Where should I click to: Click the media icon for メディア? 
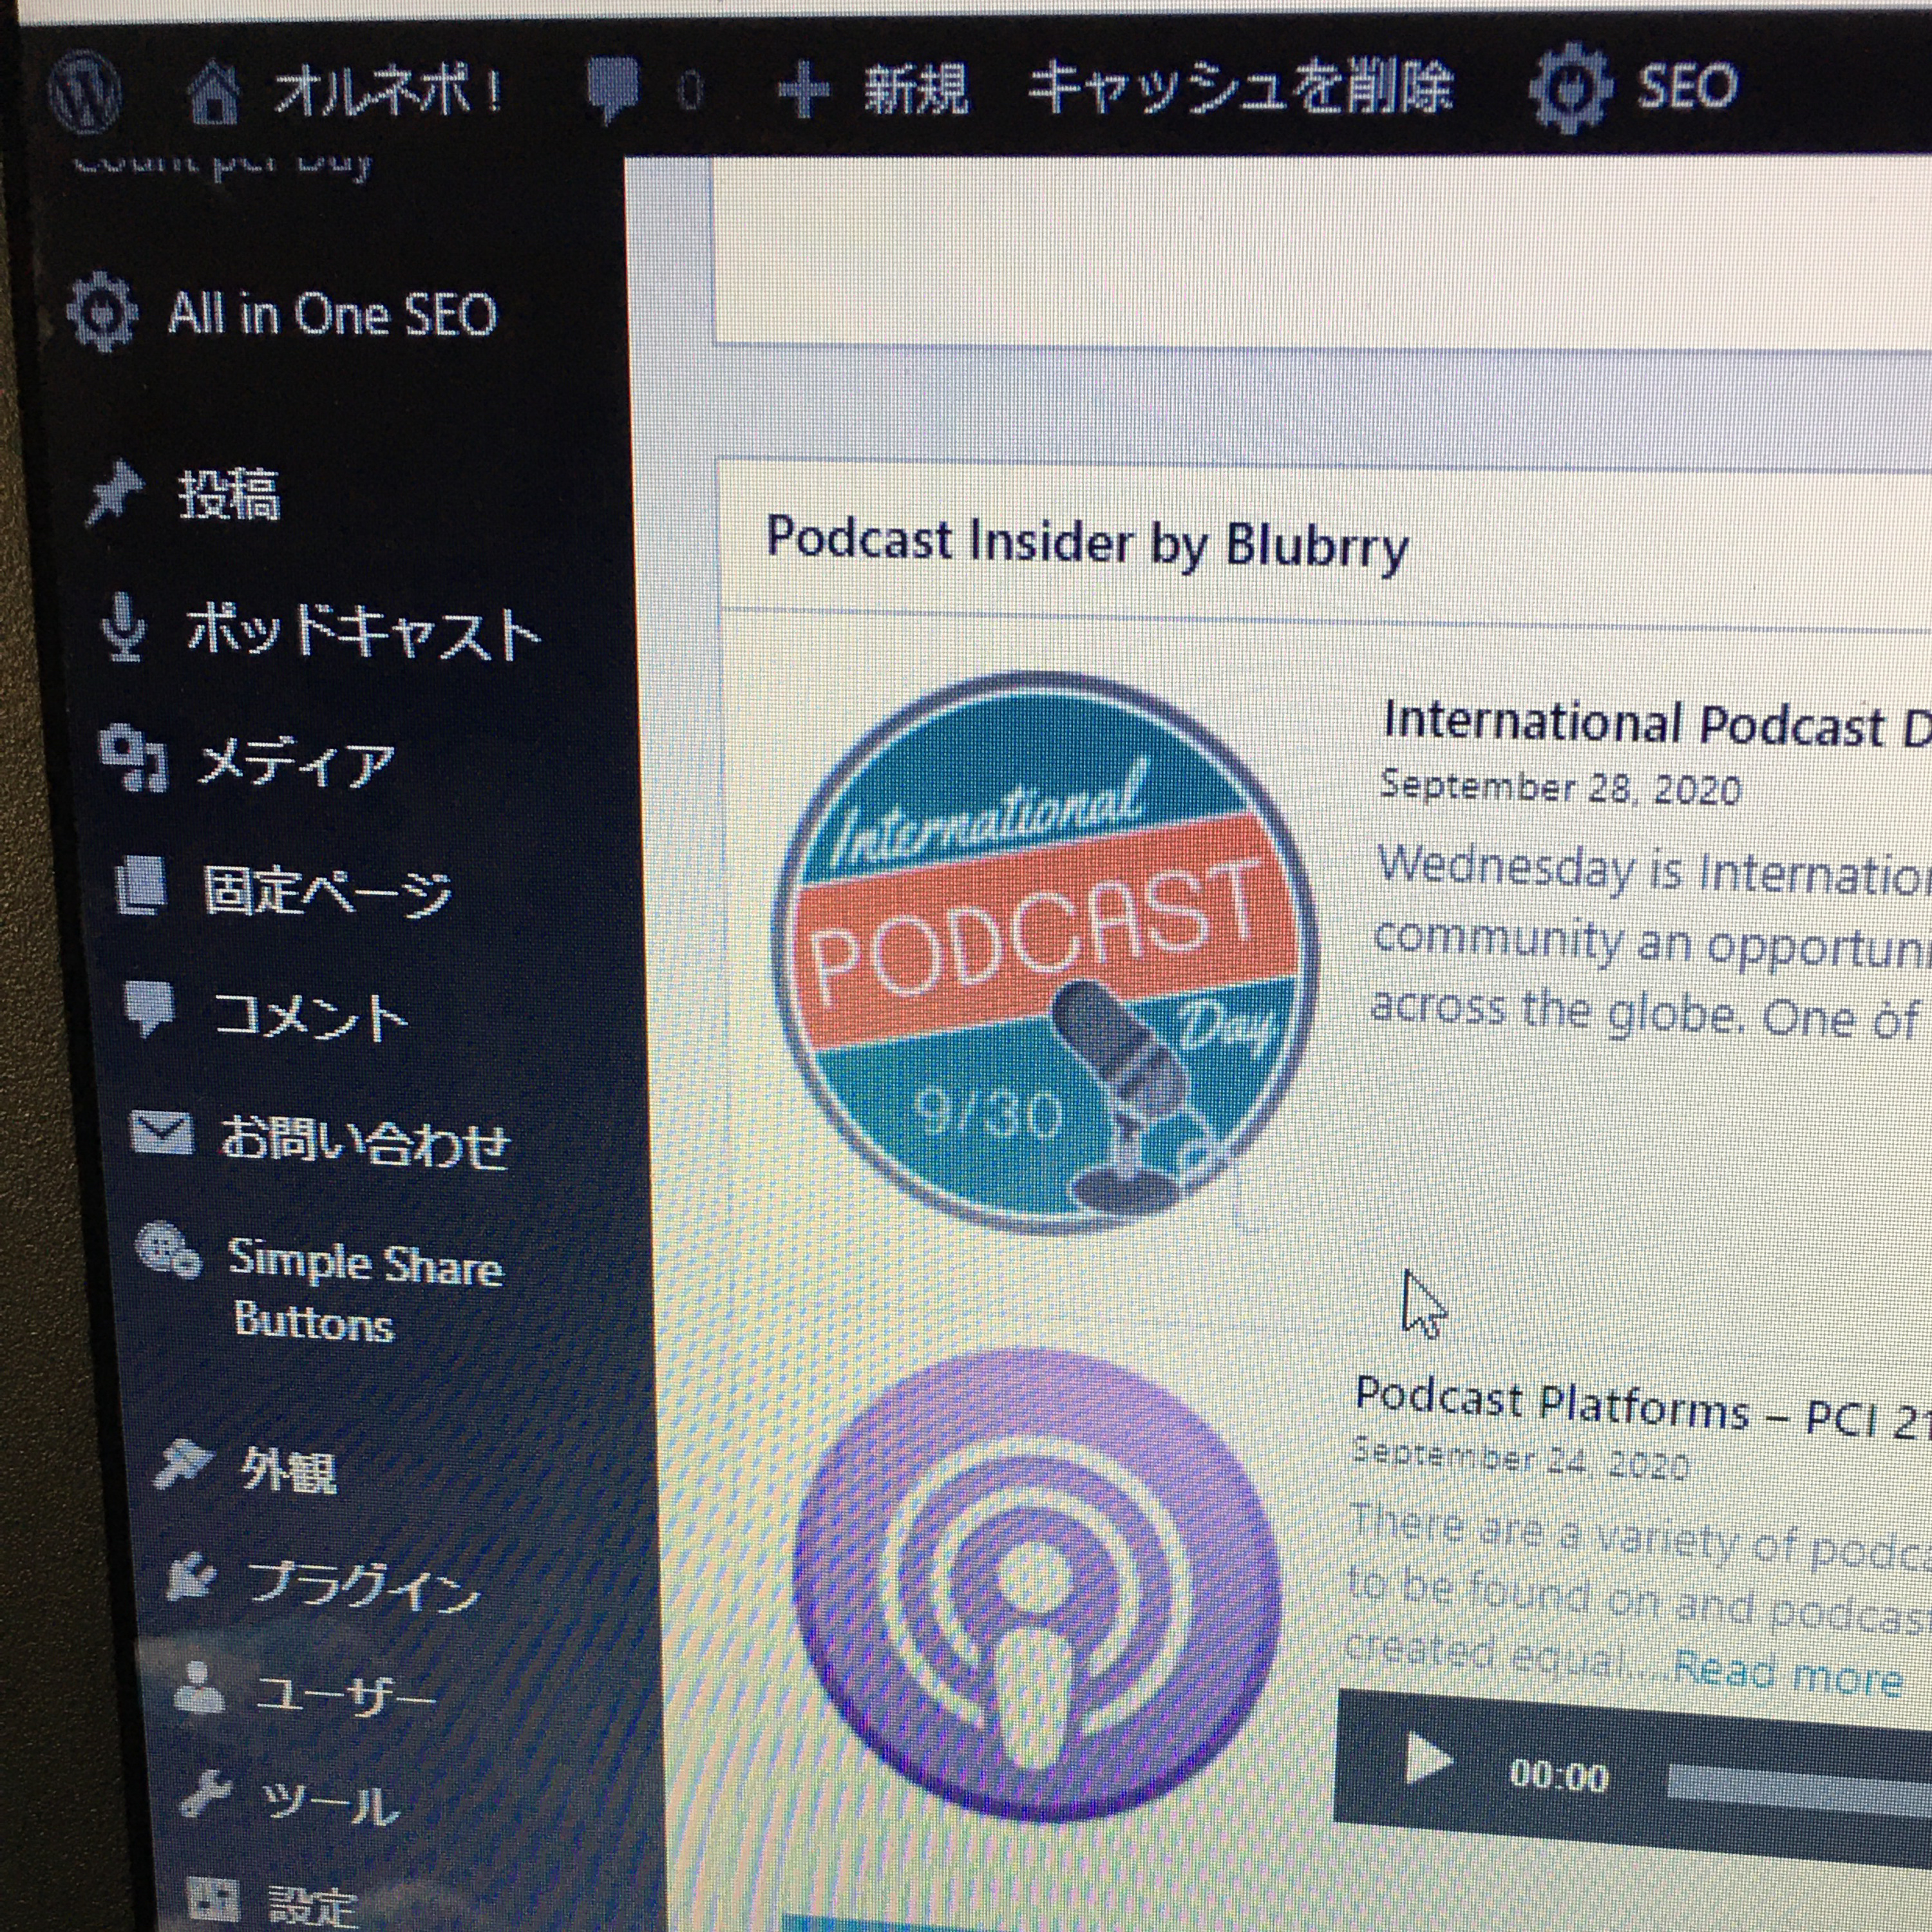click(x=133, y=757)
